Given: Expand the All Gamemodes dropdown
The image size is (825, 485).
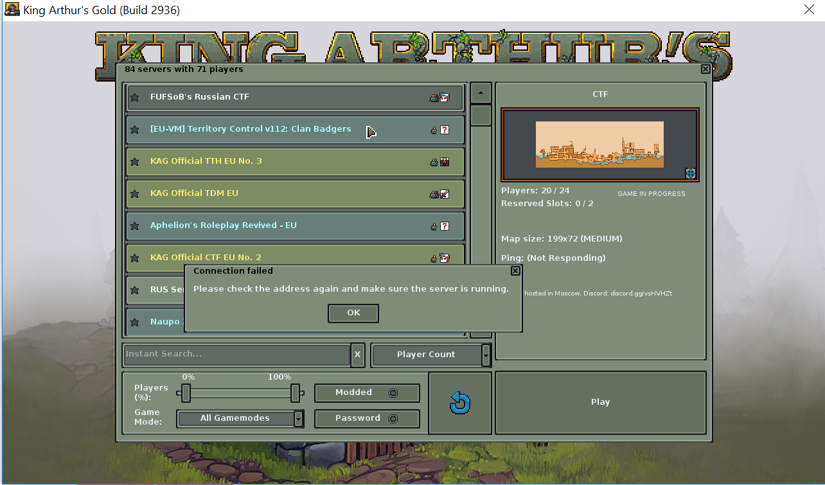Looking at the screenshot, I should tap(240, 418).
